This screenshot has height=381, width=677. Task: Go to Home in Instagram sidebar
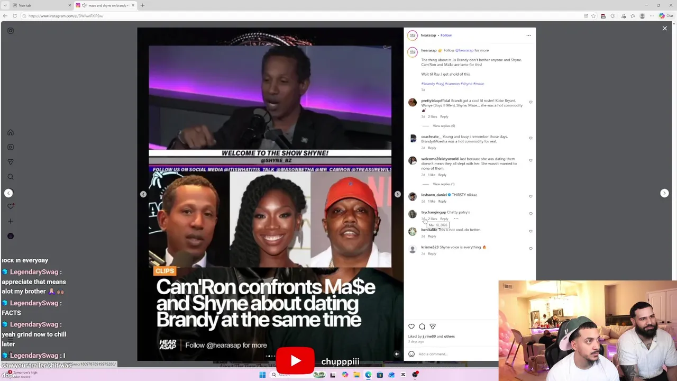(11, 132)
